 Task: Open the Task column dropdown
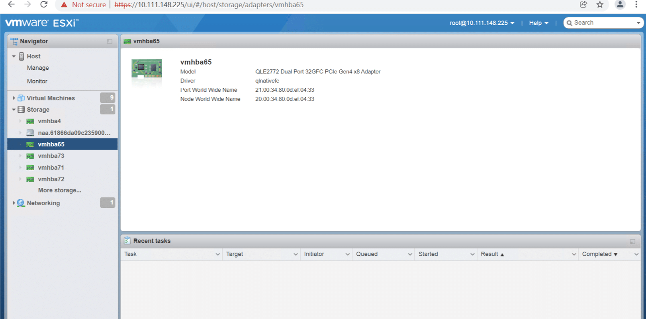tap(217, 254)
